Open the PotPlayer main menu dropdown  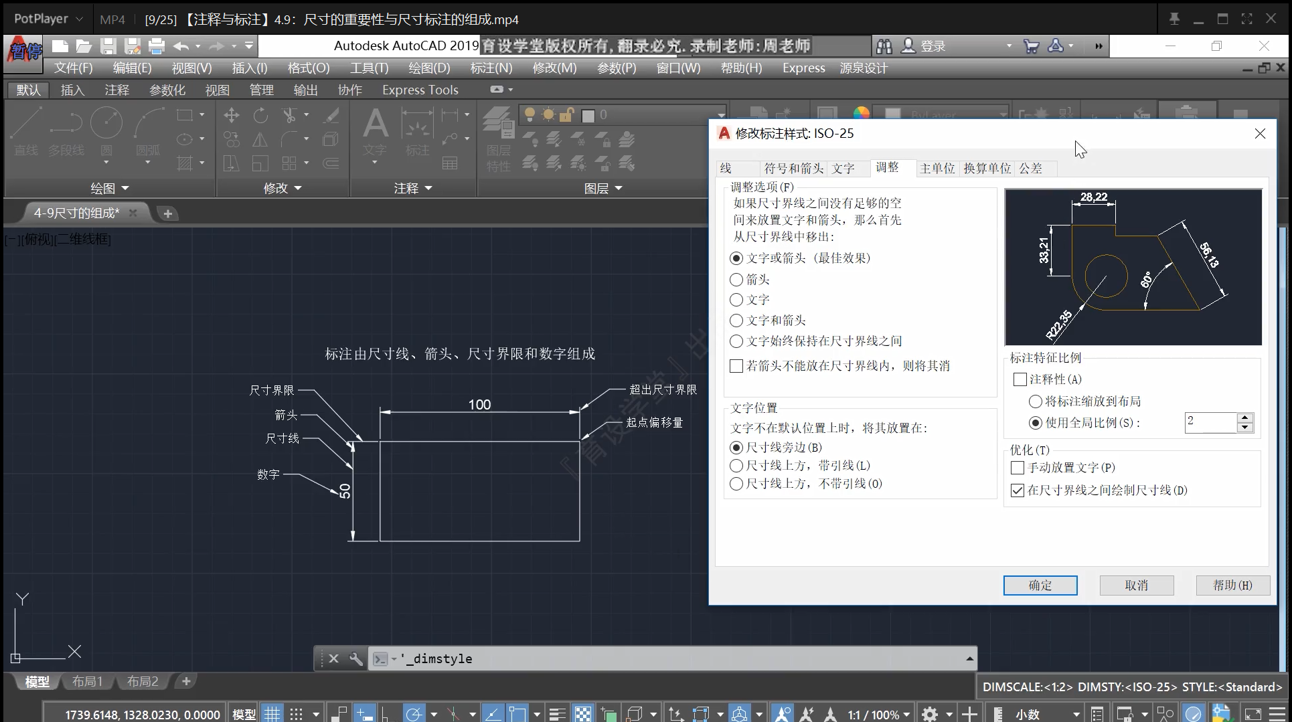48,19
